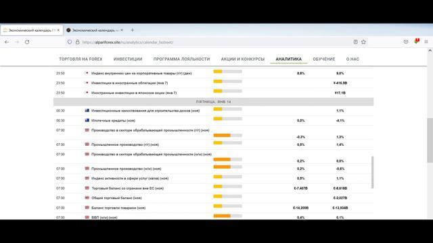Open the red-green extension icon in toolbar
Image resolution: width=433 pixels, height=243 pixels.
417,41
